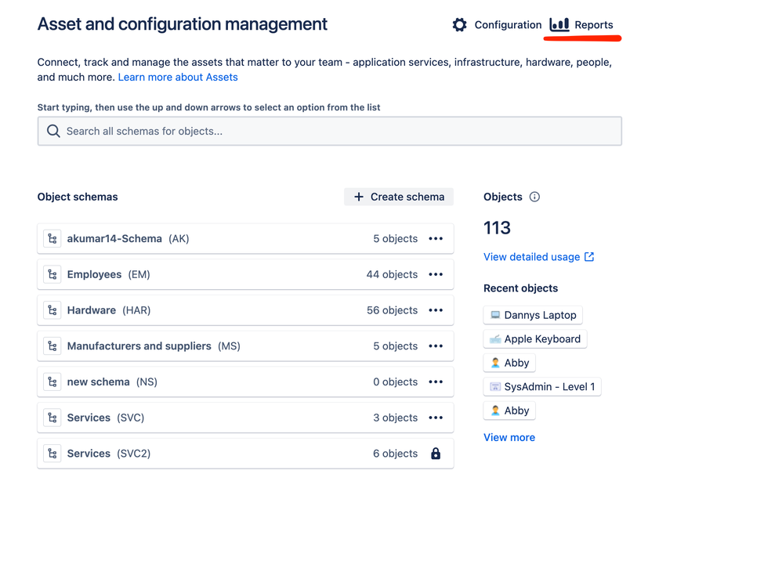Click the external link icon beside View detailed usage
This screenshot has width=782, height=568.
pyautogui.click(x=589, y=257)
